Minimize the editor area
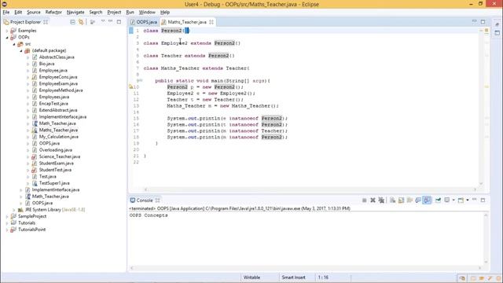The image size is (503, 283). [x=475, y=21]
